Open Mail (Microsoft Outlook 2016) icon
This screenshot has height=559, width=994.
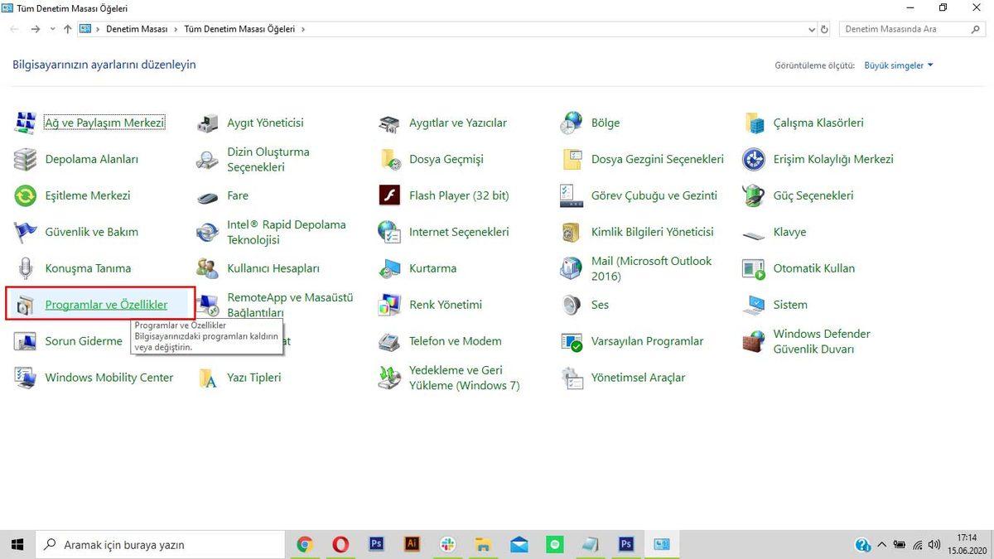click(x=572, y=268)
